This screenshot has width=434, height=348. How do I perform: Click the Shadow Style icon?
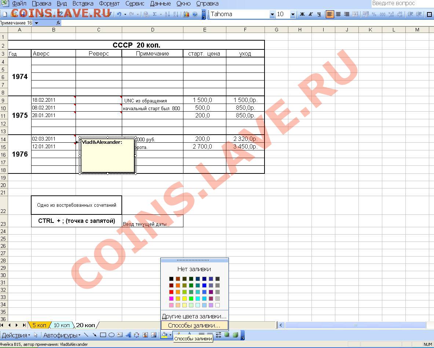click(x=227, y=335)
